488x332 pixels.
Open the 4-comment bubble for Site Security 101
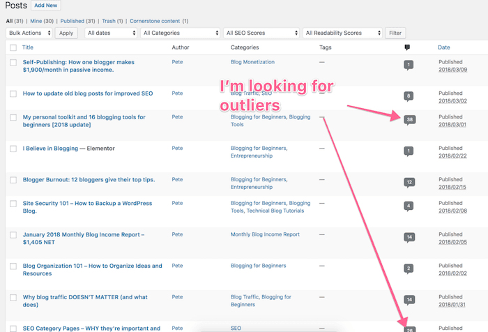pos(409,206)
